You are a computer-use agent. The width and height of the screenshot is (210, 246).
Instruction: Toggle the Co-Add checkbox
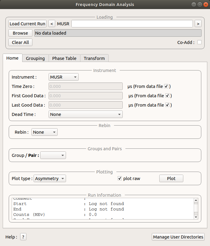coord(199,42)
